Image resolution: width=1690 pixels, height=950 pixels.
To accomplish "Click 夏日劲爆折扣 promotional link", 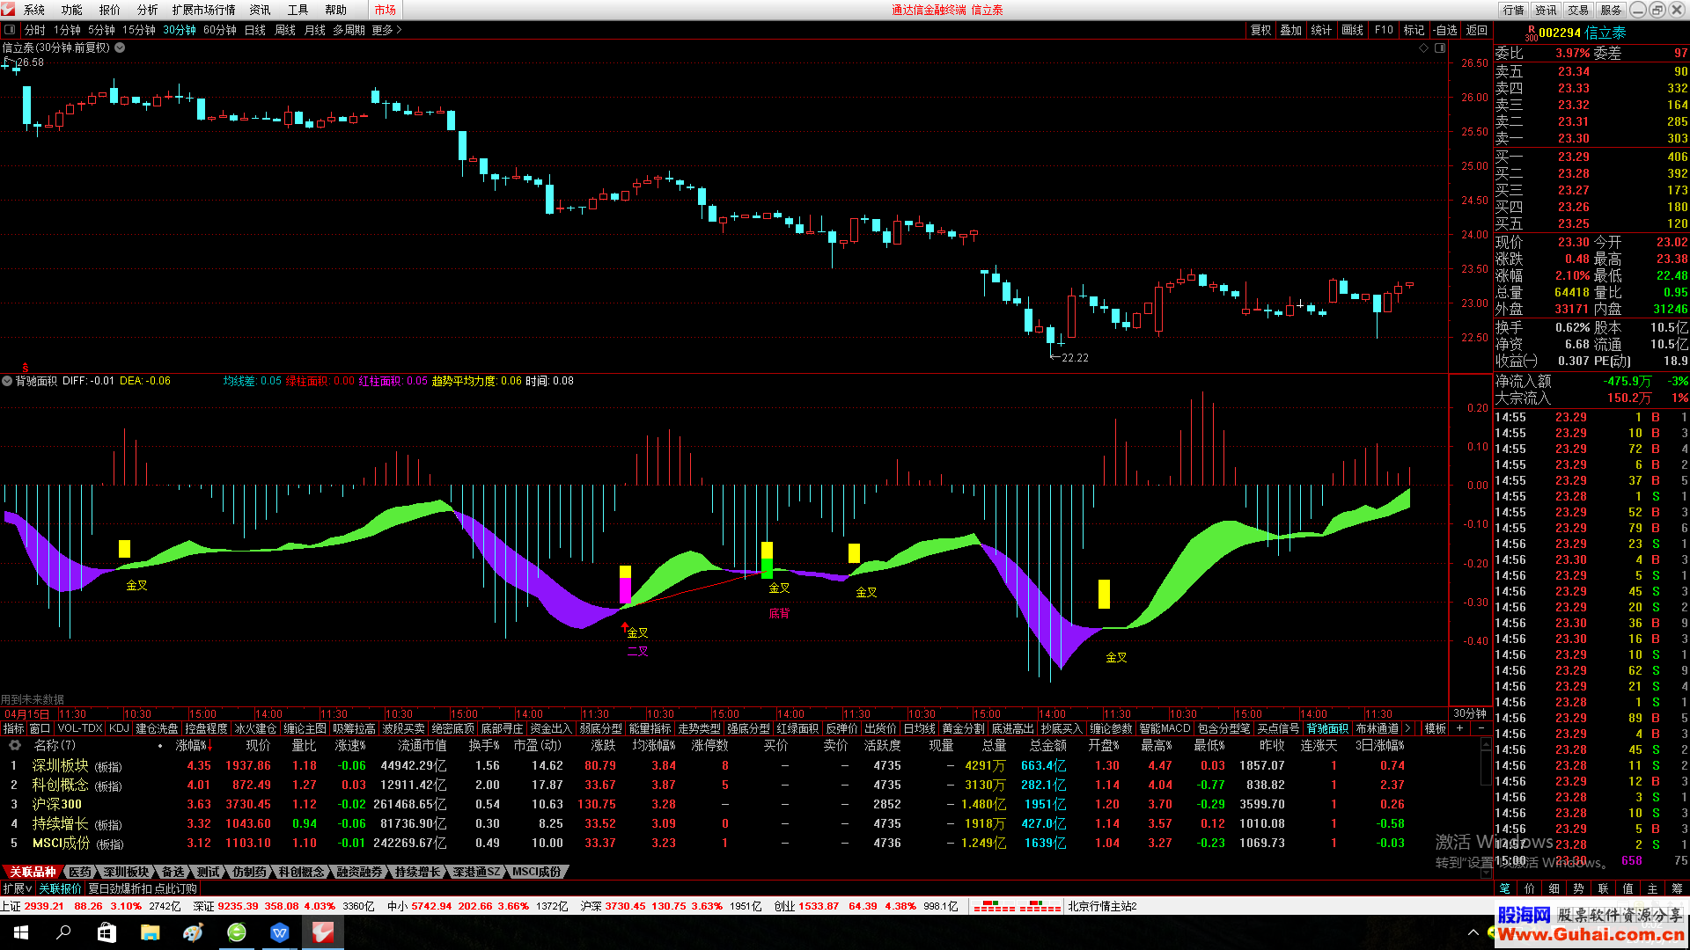I will [x=143, y=888].
